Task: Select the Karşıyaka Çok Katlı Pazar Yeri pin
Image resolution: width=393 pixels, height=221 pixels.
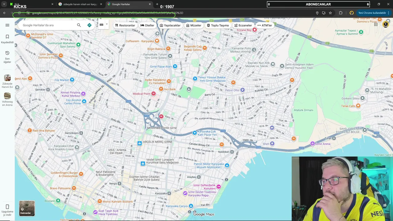Action: 194,133
